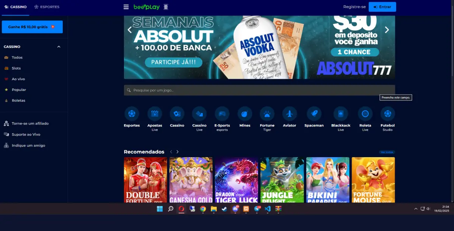Open the Fortune Tiger paw icon
454x231 pixels.
[x=267, y=114]
